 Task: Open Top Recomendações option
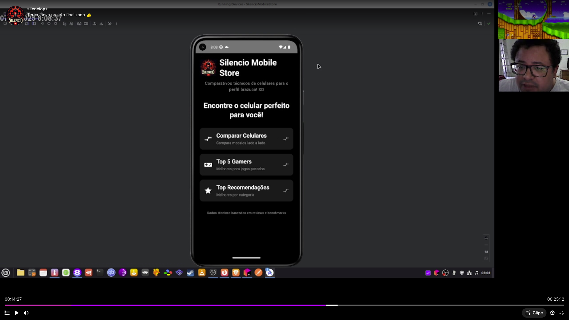click(242, 191)
